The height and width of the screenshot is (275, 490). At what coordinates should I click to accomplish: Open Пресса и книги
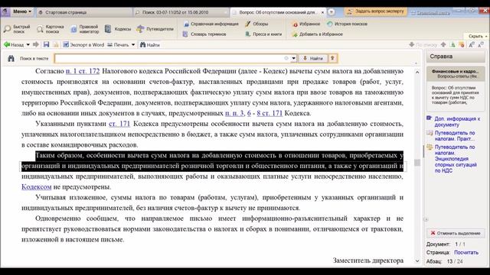tap(263, 34)
